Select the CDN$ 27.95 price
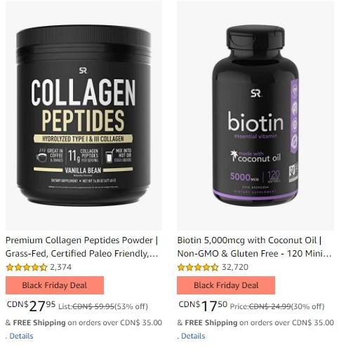The height and width of the screenshot is (347, 339). pos(31,306)
